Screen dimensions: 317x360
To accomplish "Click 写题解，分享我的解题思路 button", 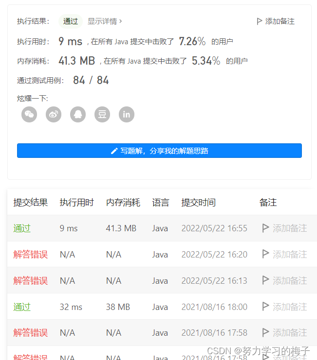I will coord(159,151).
